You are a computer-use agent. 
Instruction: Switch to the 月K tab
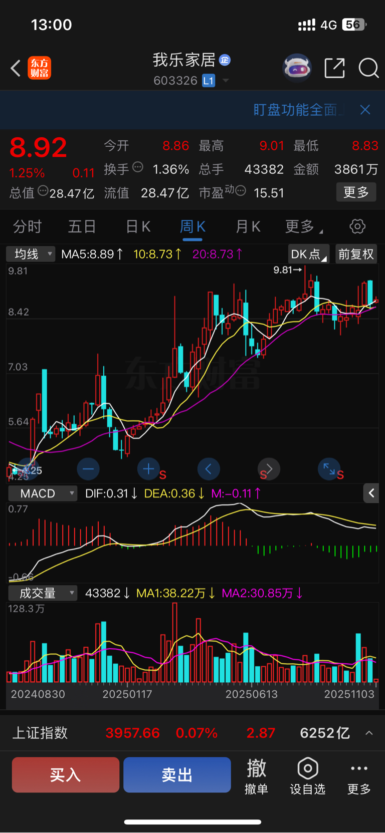tap(248, 227)
